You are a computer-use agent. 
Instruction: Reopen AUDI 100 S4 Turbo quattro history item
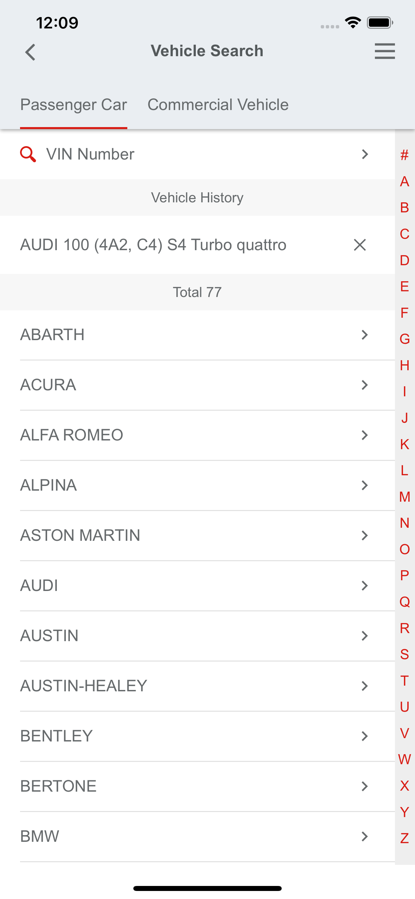(153, 244)
